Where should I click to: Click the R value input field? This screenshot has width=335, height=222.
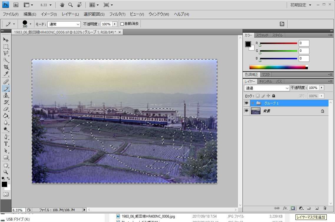pos(304,43)
